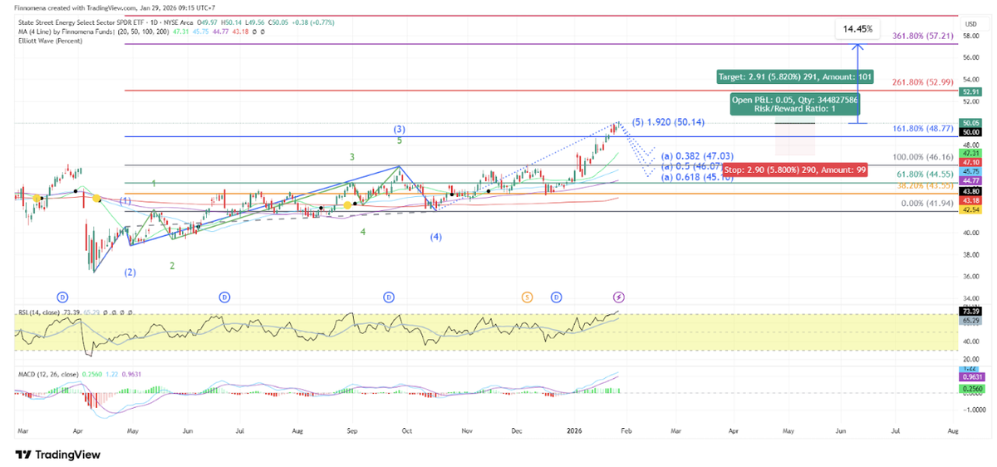Open the D dividend marker near mid-March
The image size is (997, 467).
[x=62, y=297]
